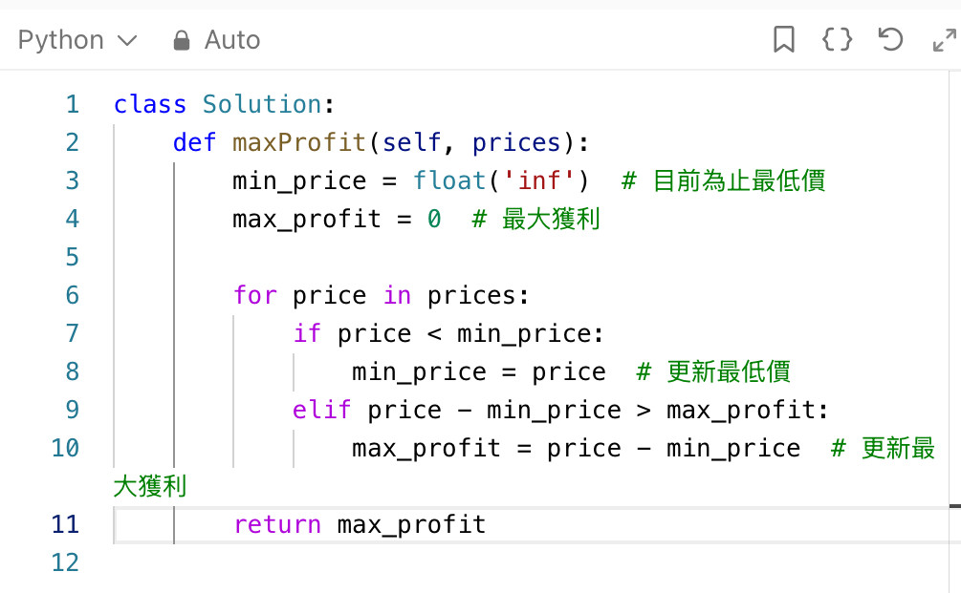Click the maxProfit function name

pos(299,142)
